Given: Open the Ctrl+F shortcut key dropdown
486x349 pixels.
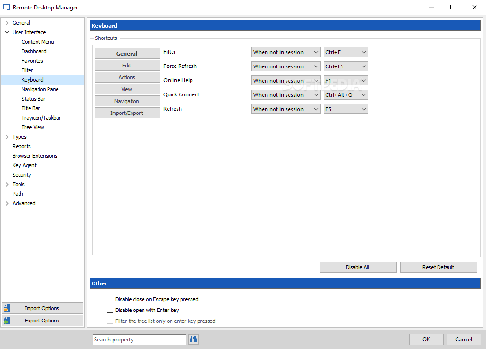Looking at the screenshot, I should pyautogui.click(x=345, y=52).
